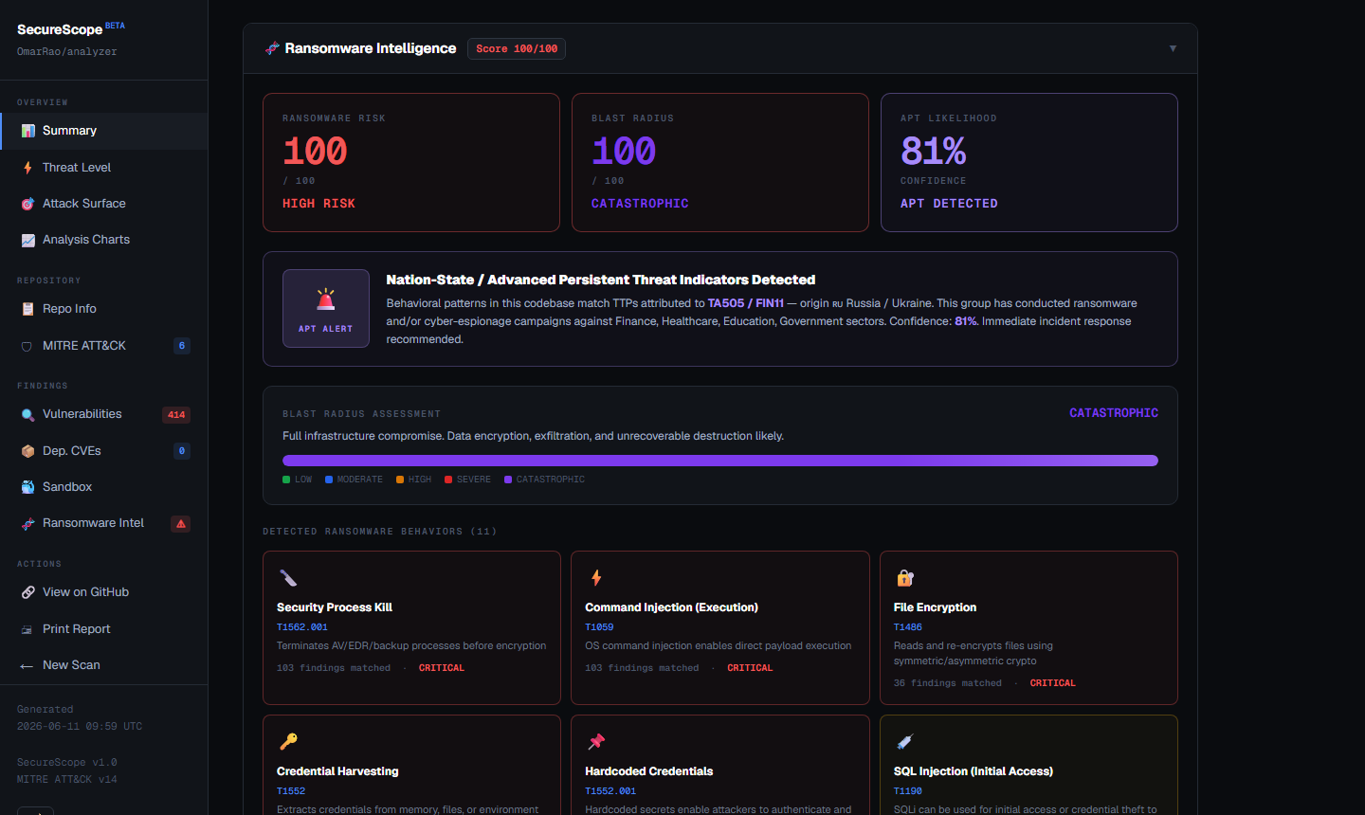
Task: Click the DNA icon beside Ransomware Intelligence
Action: [272, 48]
